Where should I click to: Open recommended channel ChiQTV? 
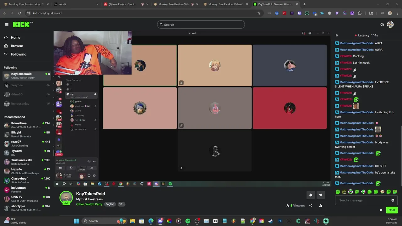coord(27,199)
